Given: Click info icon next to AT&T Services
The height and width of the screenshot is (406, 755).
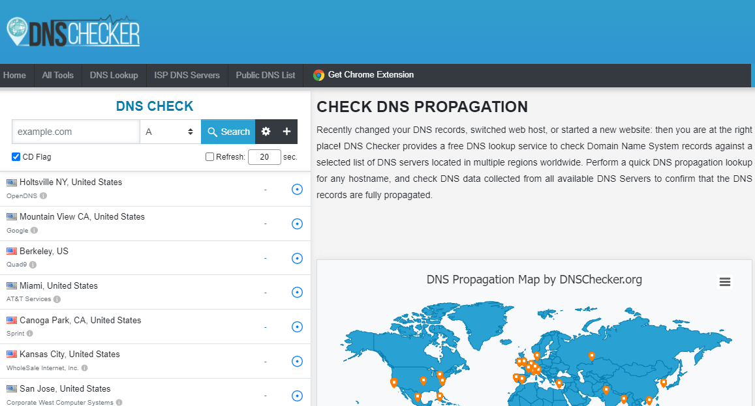Looking at the screenshot, I should [57, 299].
